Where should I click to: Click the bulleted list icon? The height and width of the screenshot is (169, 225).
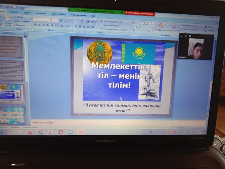75,21
